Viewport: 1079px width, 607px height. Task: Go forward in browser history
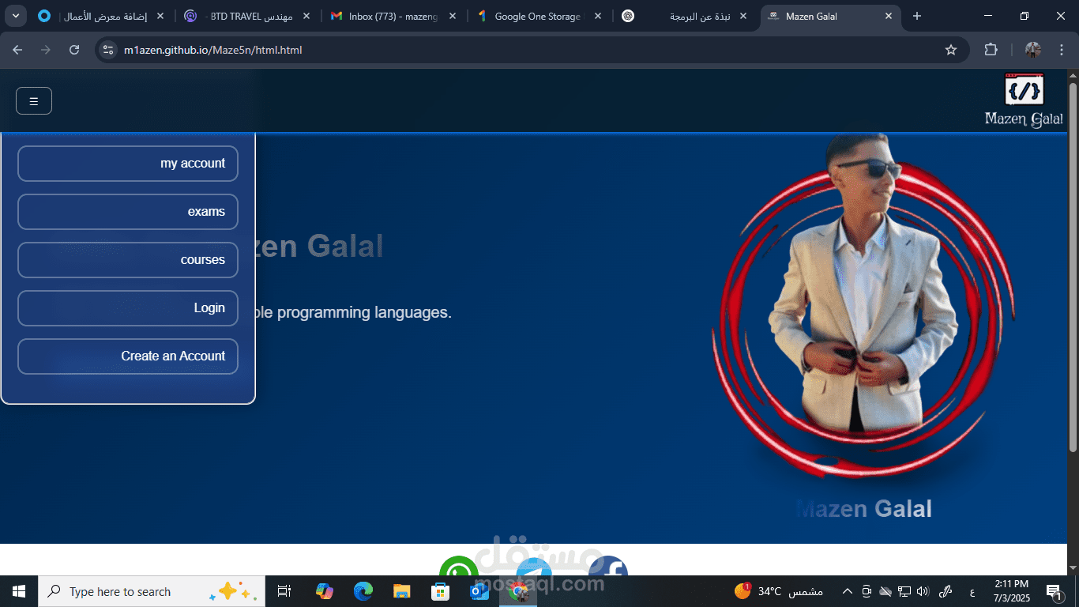click(x=46, y=50)
